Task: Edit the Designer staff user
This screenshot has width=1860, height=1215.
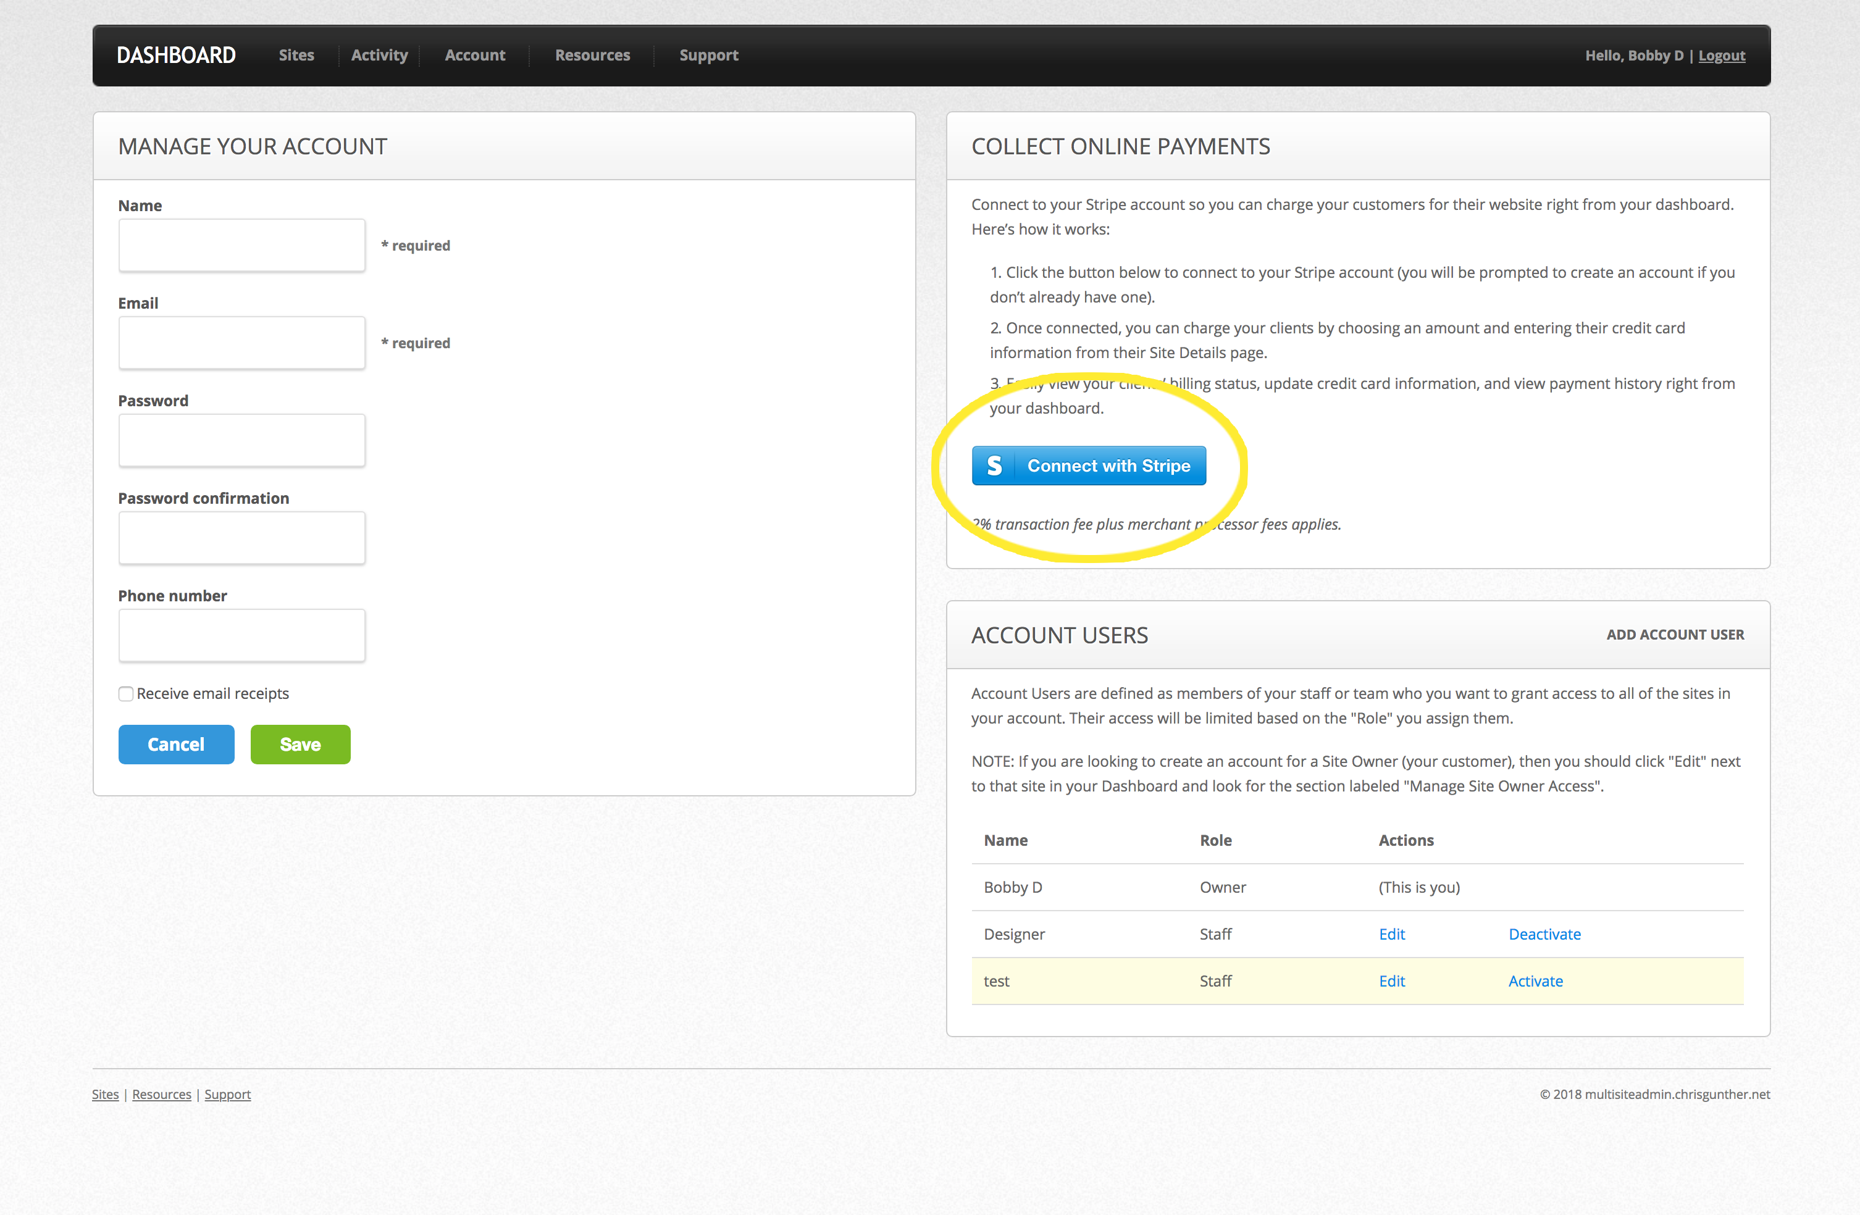Action: point(1392,935)
